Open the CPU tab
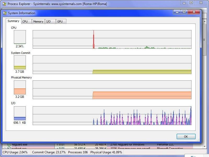The width and height of the screenshot is (209, 157). pos(26,21)
